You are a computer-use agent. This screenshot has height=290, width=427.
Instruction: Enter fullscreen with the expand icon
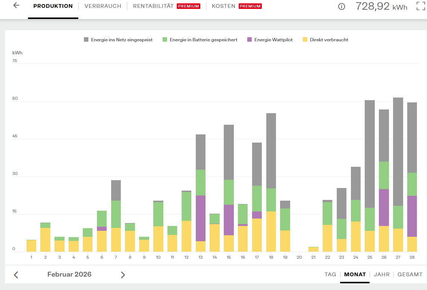pyautogui.click(x=421, y=6)
